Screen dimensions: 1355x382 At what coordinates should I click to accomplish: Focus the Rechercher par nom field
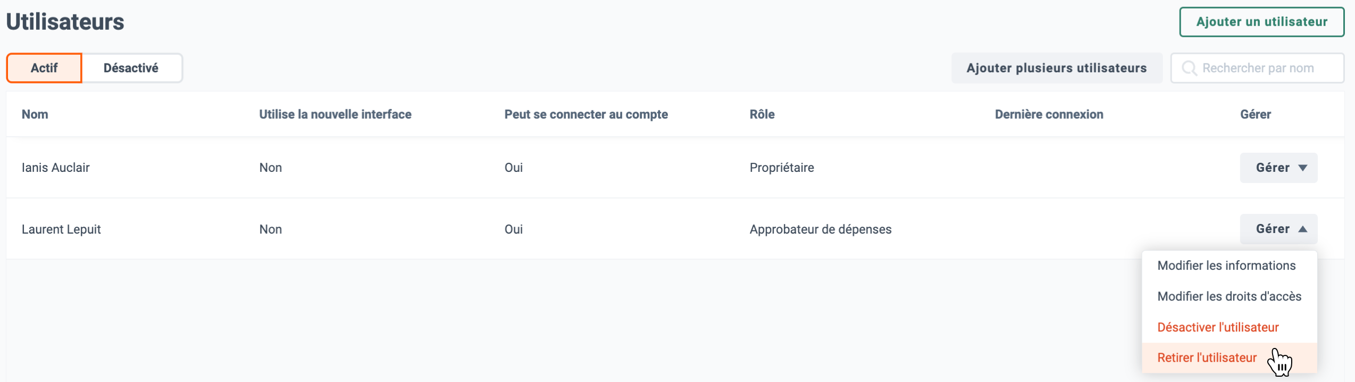pyautogui.click(x=1257, y=68)
